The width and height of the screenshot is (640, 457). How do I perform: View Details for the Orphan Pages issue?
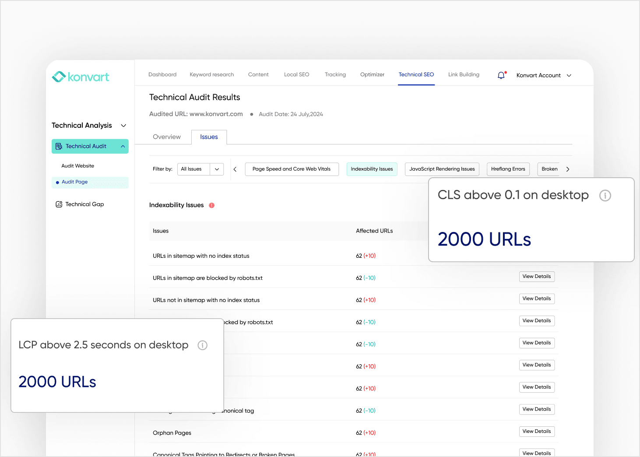(537, 431)
